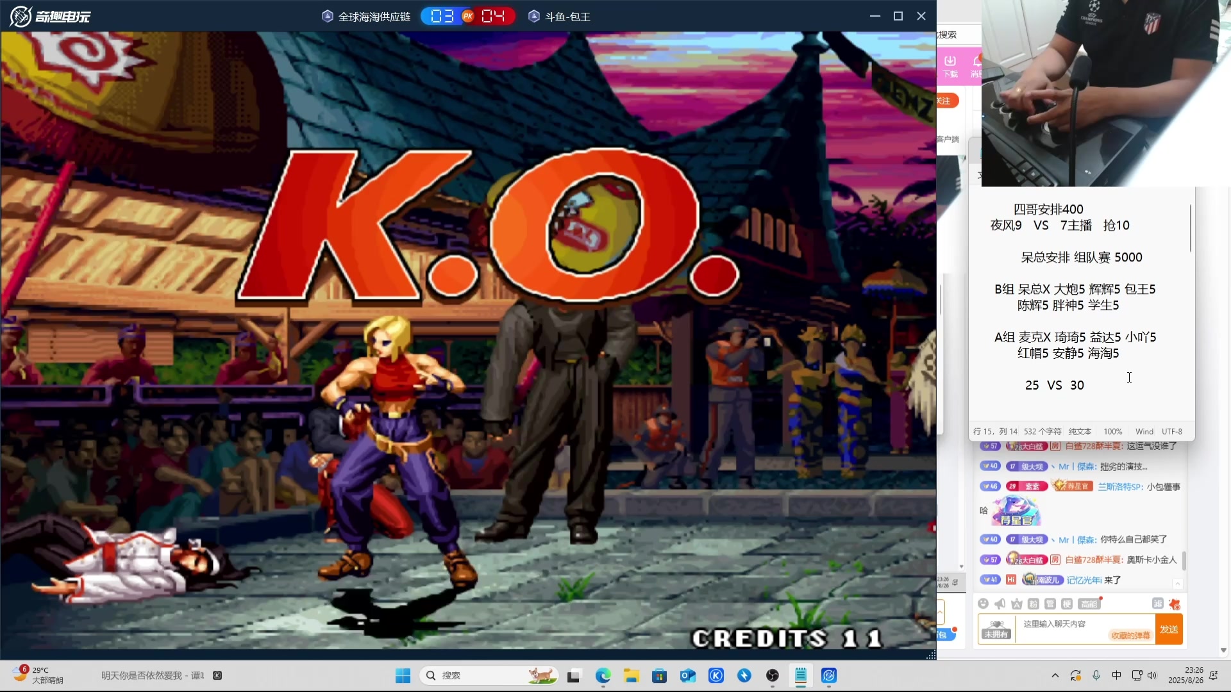
Task: Click the webcam overlay video
Action: tap(1106, 93)
